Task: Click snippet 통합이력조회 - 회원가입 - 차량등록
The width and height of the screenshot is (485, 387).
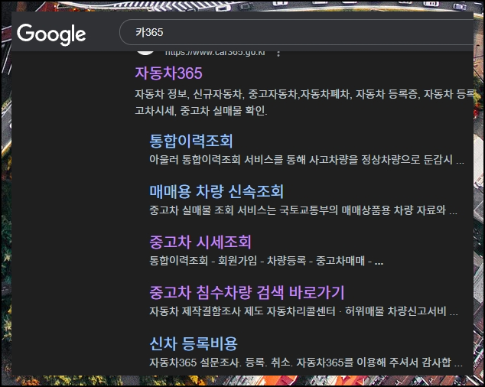Action: pos(266,261)
